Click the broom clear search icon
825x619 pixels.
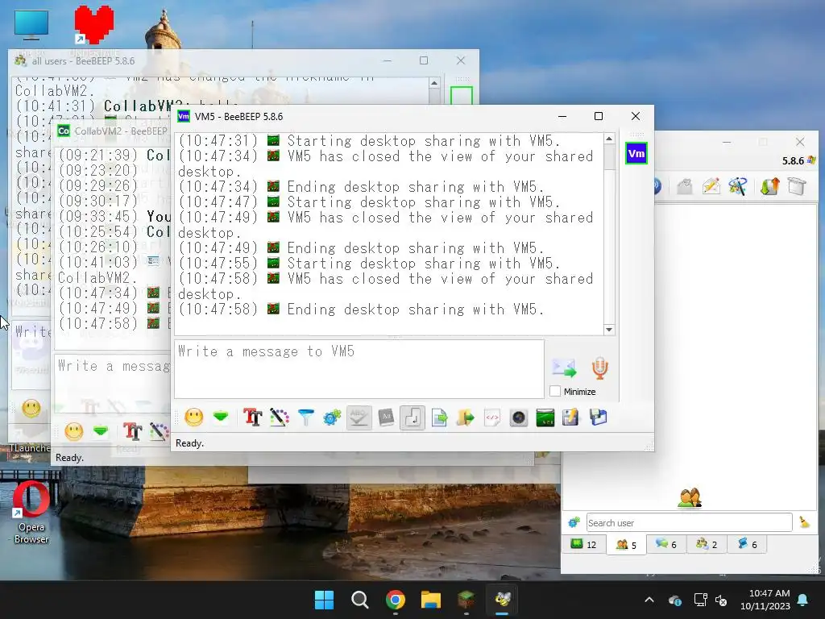(805, 522)
